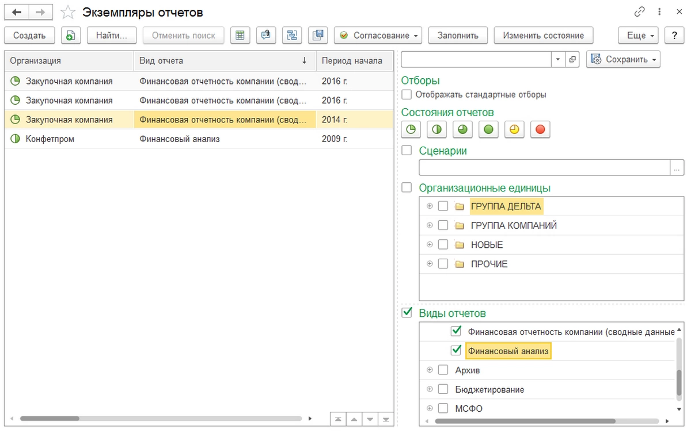
Task: Click the Отменить поиск button
Action: coord(184,35)
